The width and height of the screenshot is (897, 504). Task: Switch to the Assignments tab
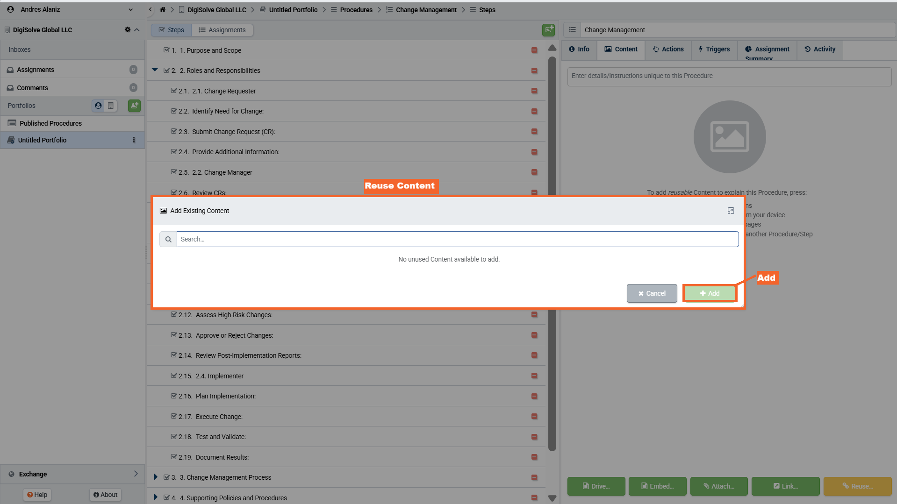click(x=222, y=30)
